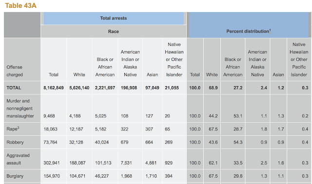Viewport: 312px width, 184px height.
Task: Select Aggravated assault row label
Action: click(x=18, y=159)
